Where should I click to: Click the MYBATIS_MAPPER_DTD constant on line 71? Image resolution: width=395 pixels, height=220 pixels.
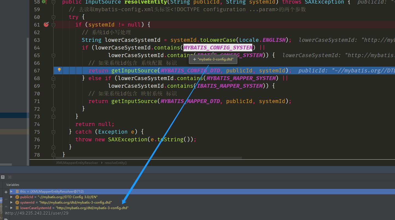pyautogui.click(x=190, y=101)
